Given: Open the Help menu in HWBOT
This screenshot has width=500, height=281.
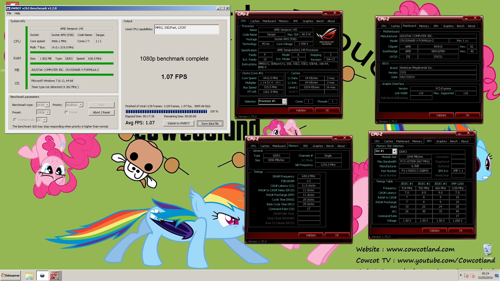Looking at the screenshot, I should [x=17, y=13].
